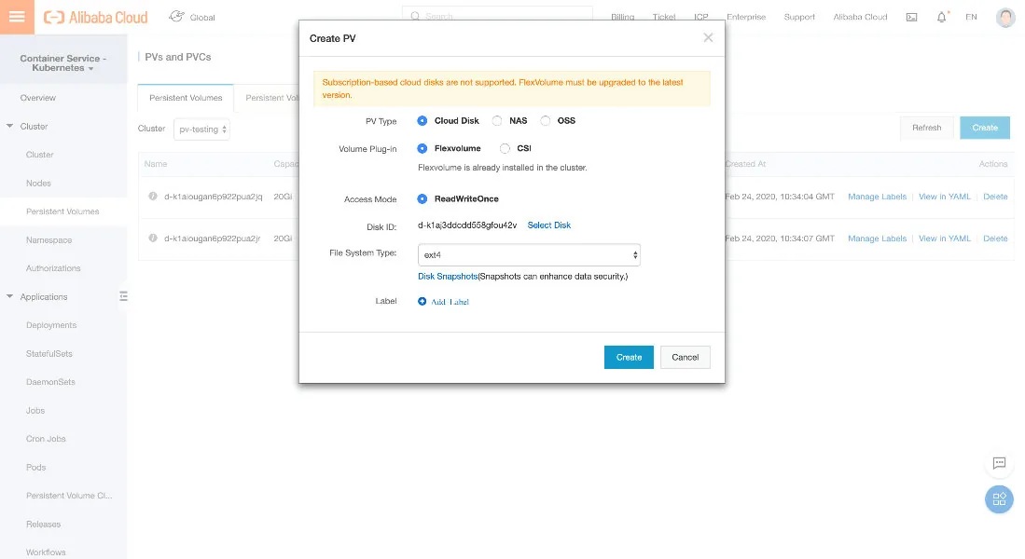Open Enterprise in the top menu
Image resolution: width=1025 pixels, height=559 pixels.
pyautogui.click(x=746, y=17)
